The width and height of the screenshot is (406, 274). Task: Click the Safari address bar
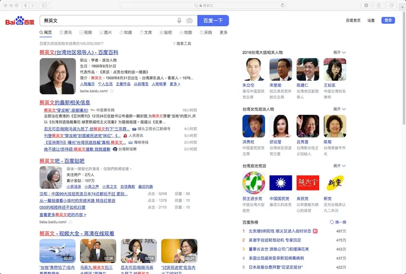[x=203, y=5]
